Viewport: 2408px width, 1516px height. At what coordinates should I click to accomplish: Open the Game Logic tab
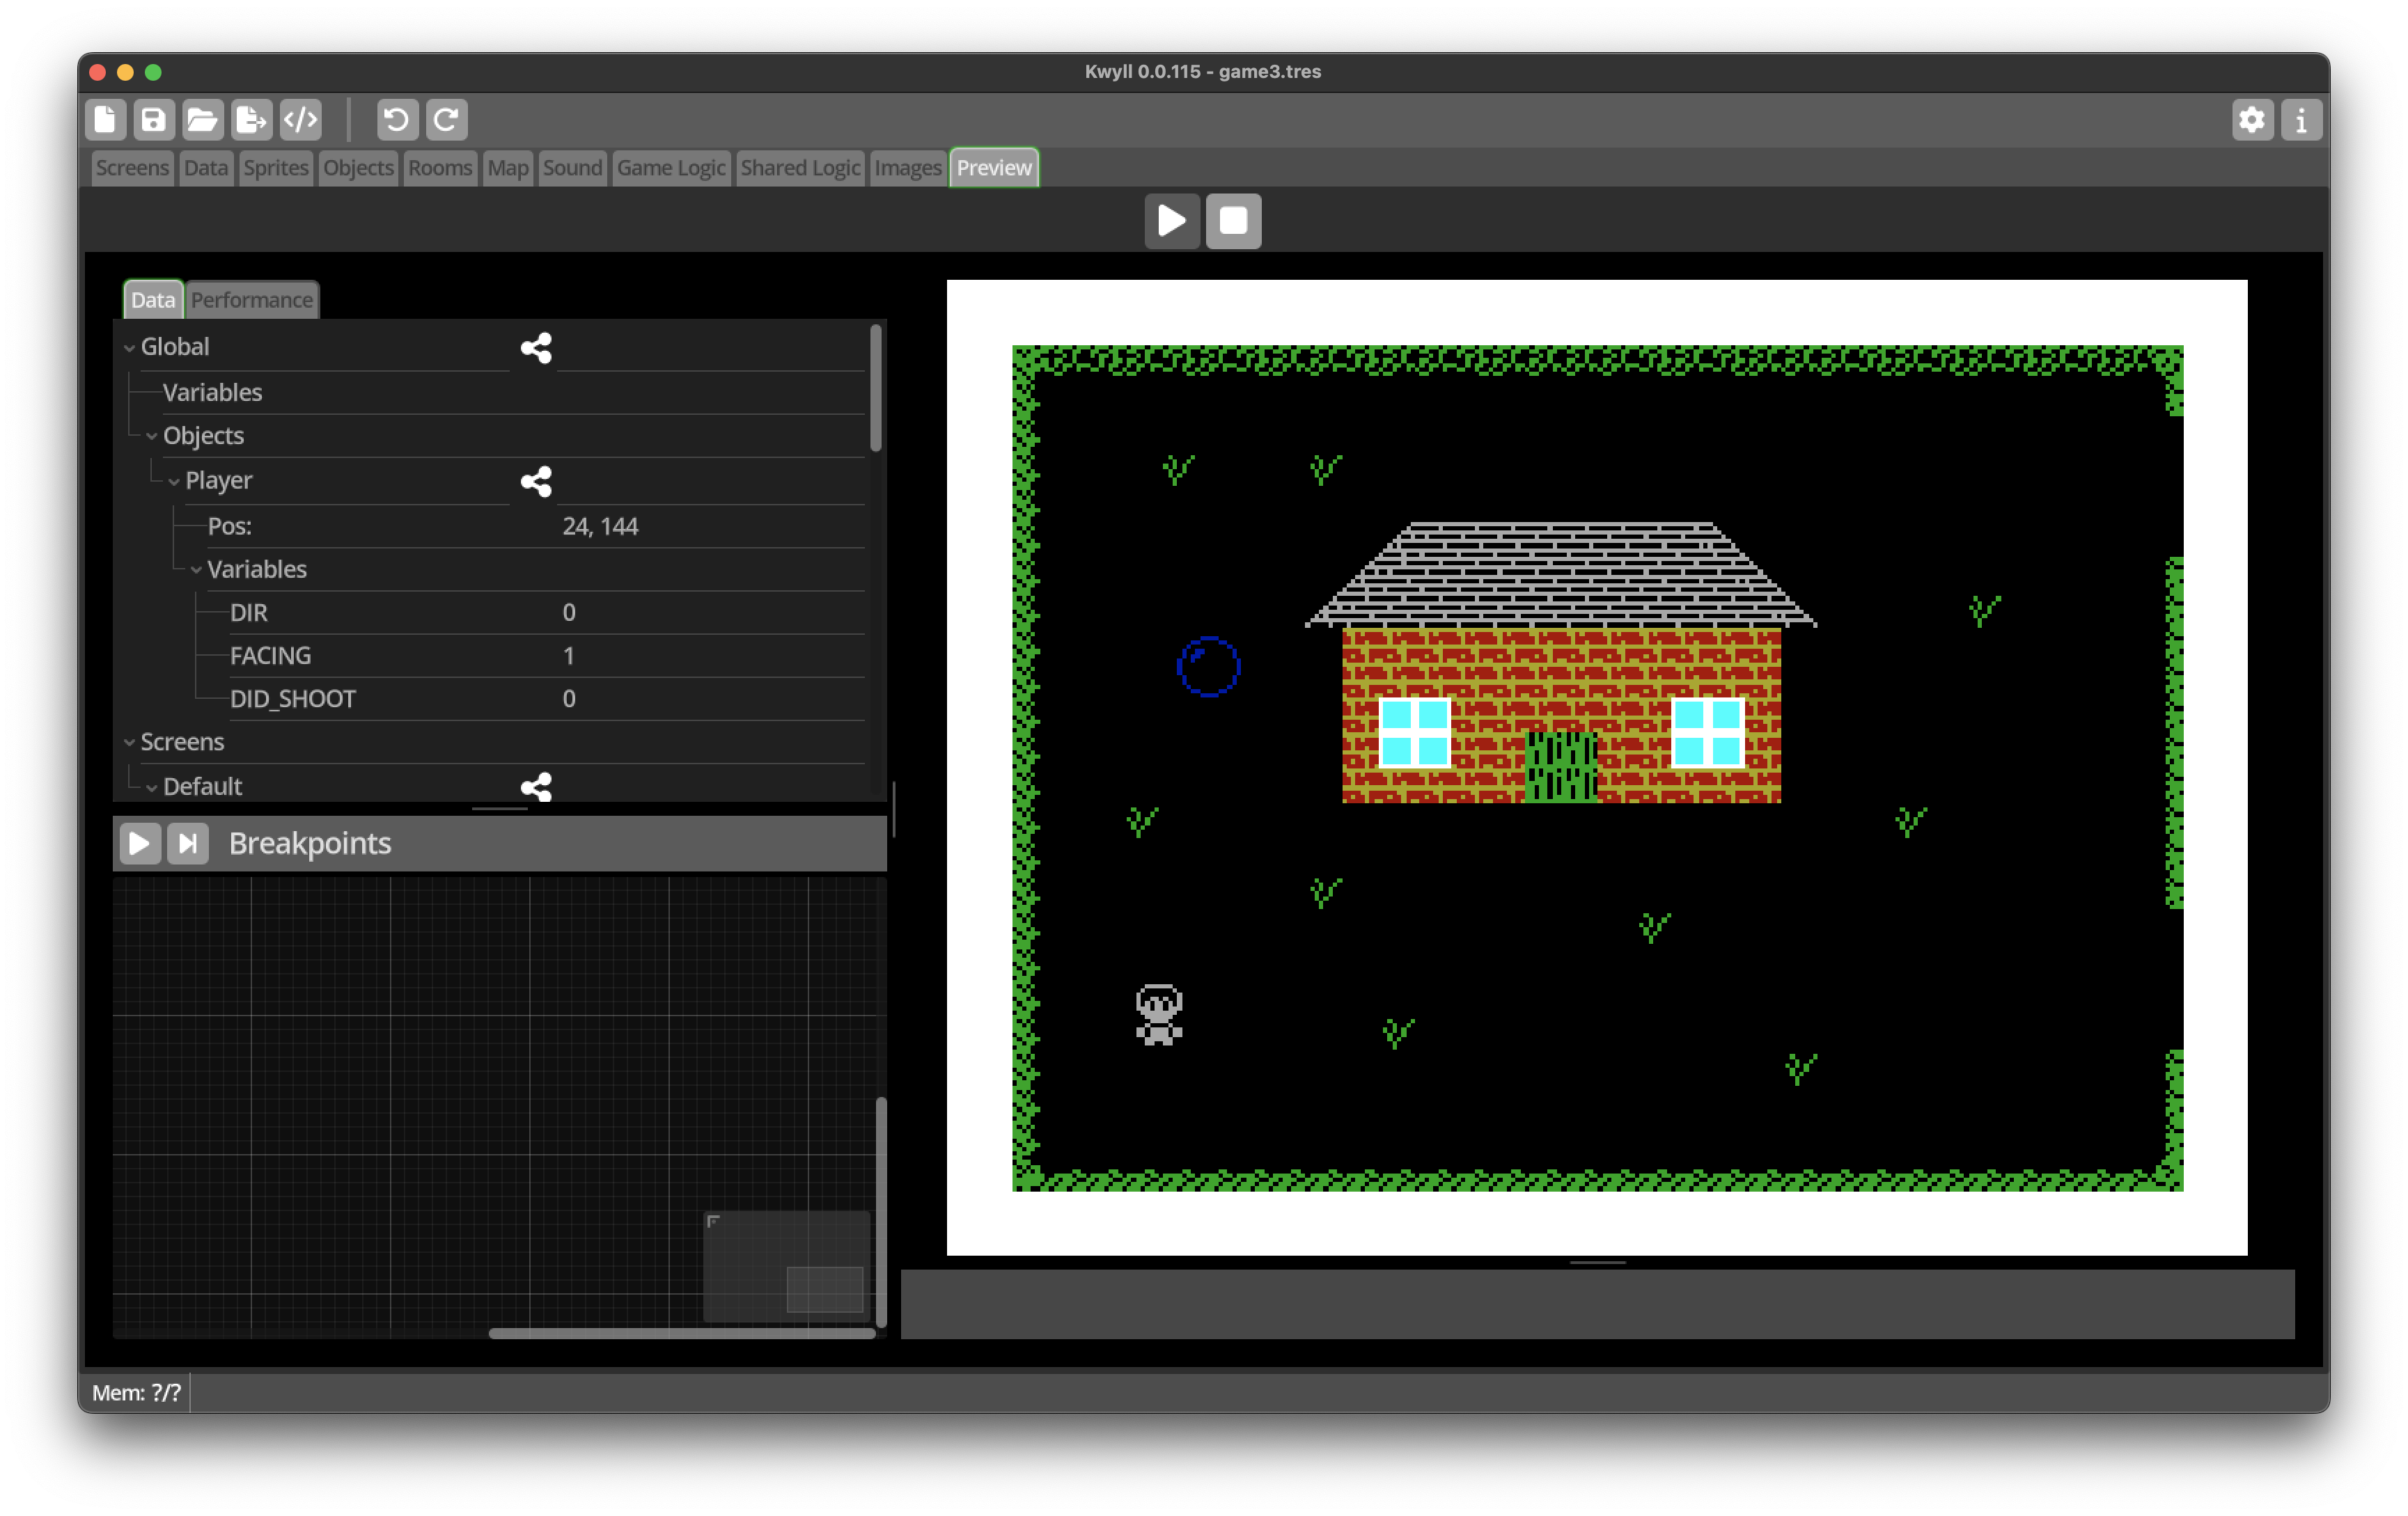670,168
